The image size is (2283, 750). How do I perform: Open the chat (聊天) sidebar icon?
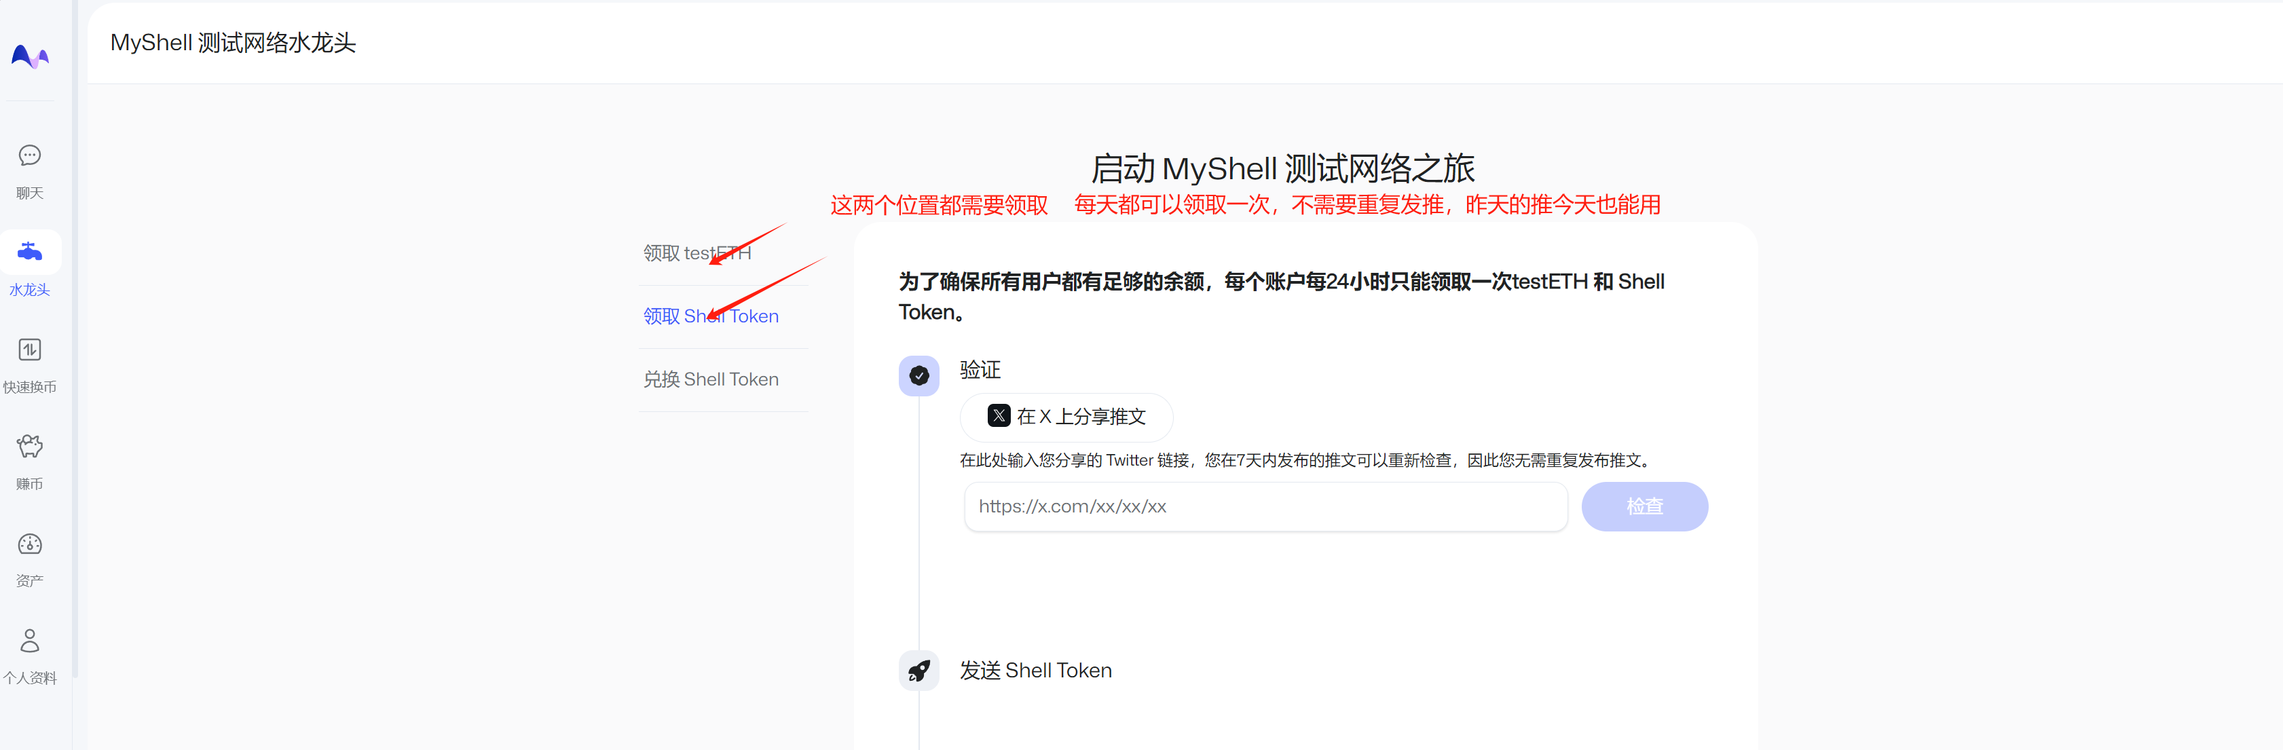tap(30, 156)
